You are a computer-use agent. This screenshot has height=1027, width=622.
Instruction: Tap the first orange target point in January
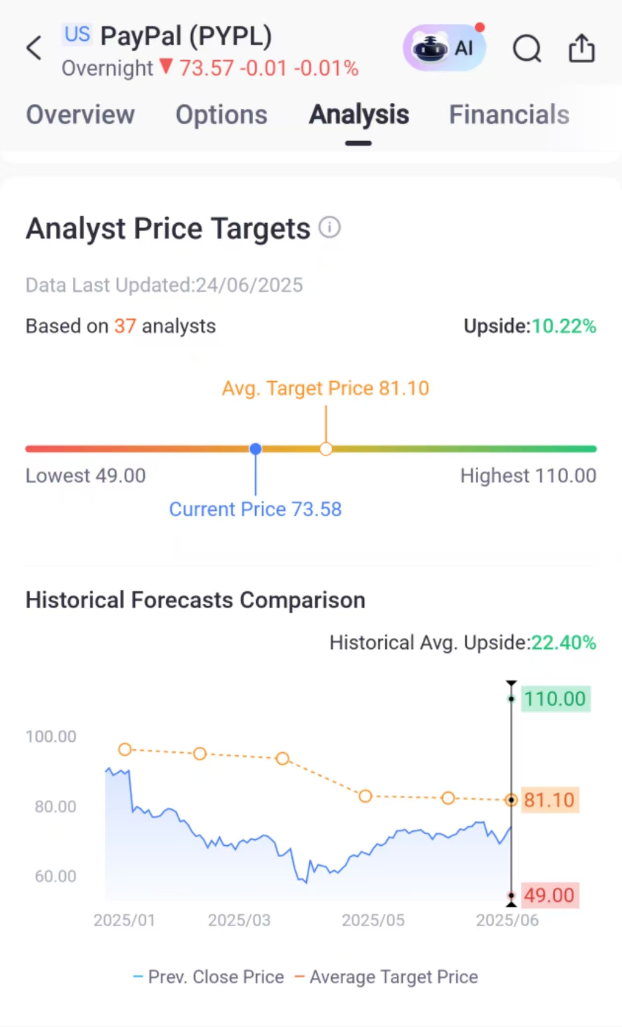tap(125, 750)
